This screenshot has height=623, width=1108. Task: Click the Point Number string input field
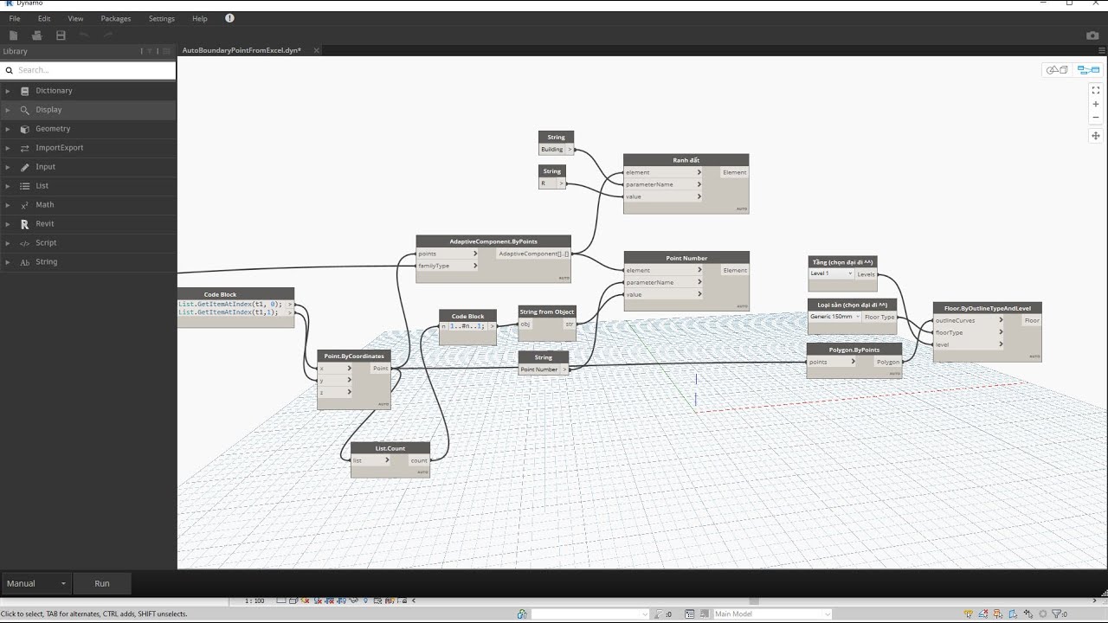[x=539, y=369]
